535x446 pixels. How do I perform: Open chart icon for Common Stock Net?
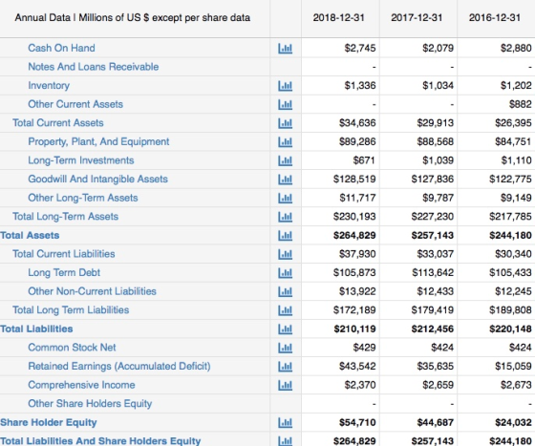(286, 348)
